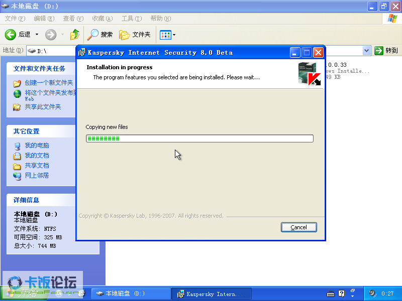Open the 编辑(E) menu
This screenshot has height=301, width=402.
click(44, 19)
